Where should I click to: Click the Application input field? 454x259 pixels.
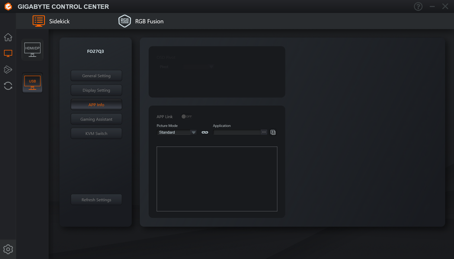click(237, 132)
